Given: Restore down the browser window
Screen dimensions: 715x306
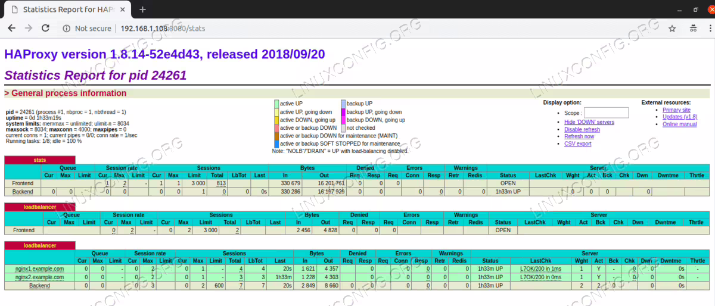Looking at the screenshot, I should tap(695, 10).
